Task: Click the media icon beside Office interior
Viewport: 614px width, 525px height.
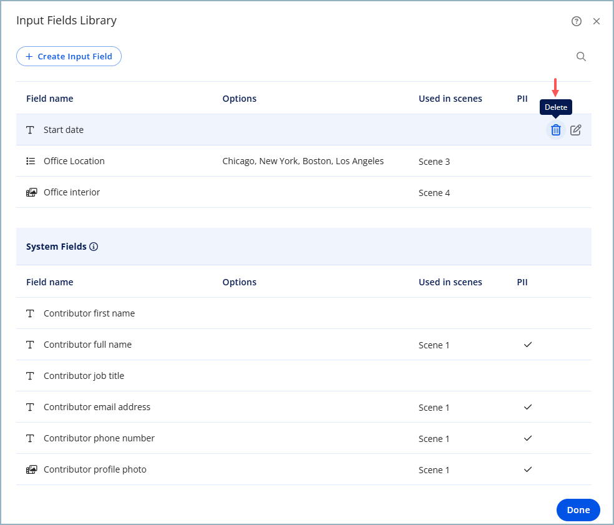Action: (x=31, y=192)
